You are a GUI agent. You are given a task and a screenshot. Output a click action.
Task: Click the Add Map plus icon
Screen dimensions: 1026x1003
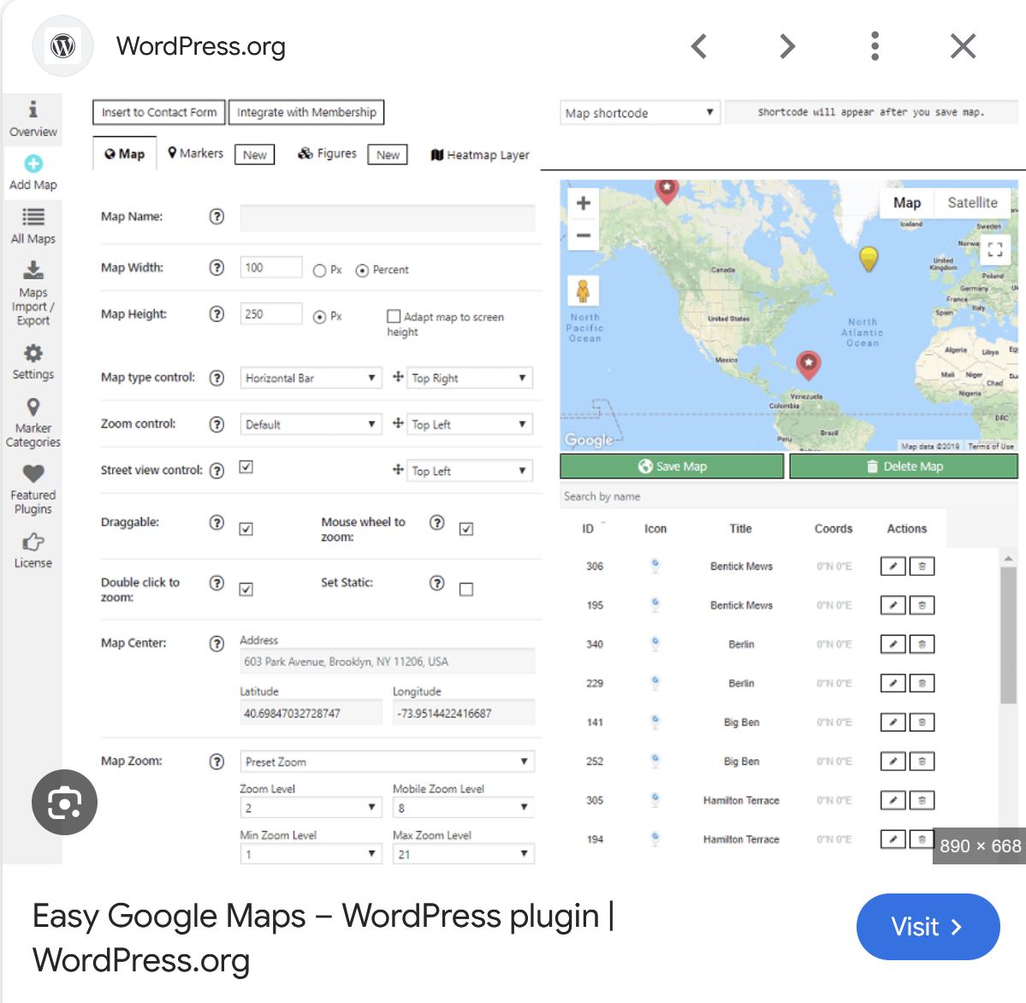33,164
